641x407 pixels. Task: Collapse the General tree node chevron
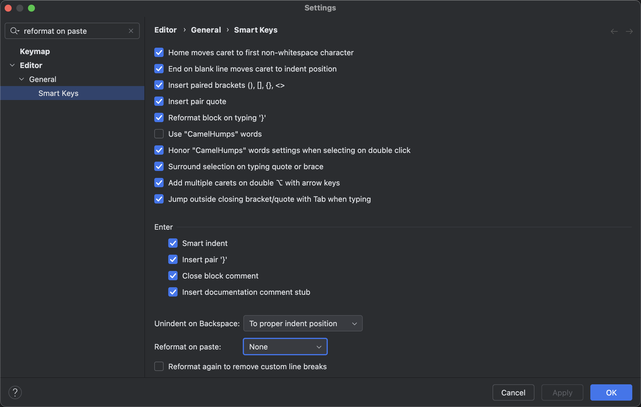(x=22, y=79)
